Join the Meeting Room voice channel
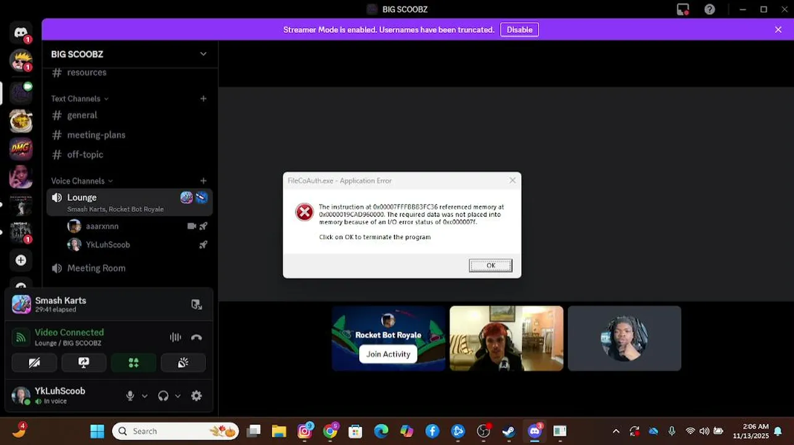Viewport: 794px width, 445px height. coord(129,268)
